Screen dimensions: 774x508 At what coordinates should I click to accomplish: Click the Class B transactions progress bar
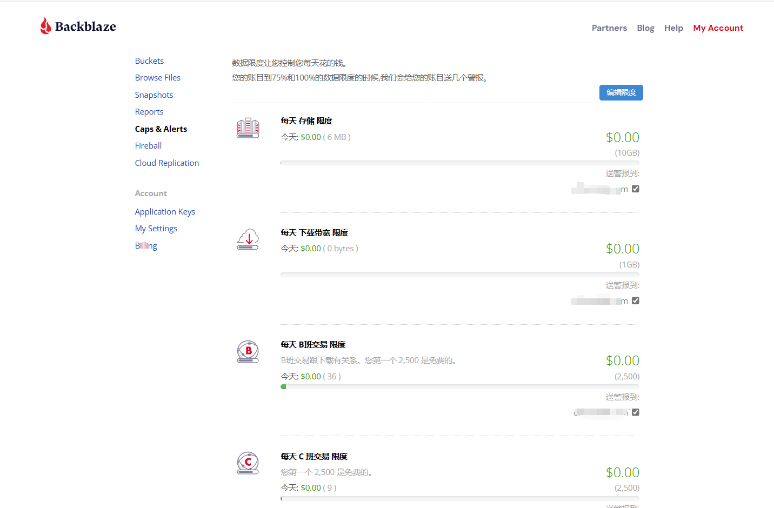coord(459,387)
